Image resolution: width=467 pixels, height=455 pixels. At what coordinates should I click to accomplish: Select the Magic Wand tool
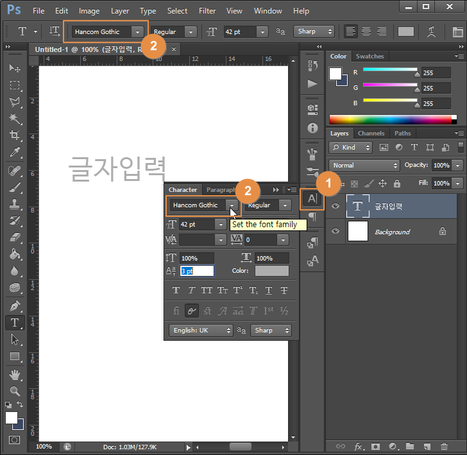pyautogui.click(x=15, y=119)
